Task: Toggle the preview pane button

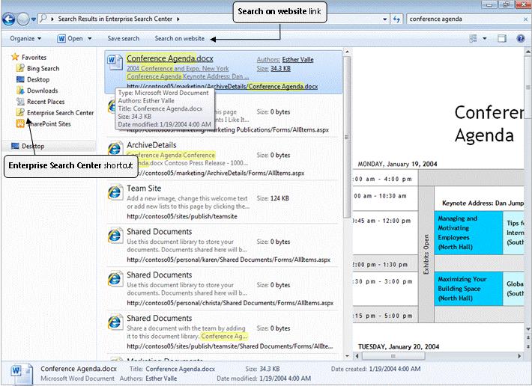Action: [502, 39]
